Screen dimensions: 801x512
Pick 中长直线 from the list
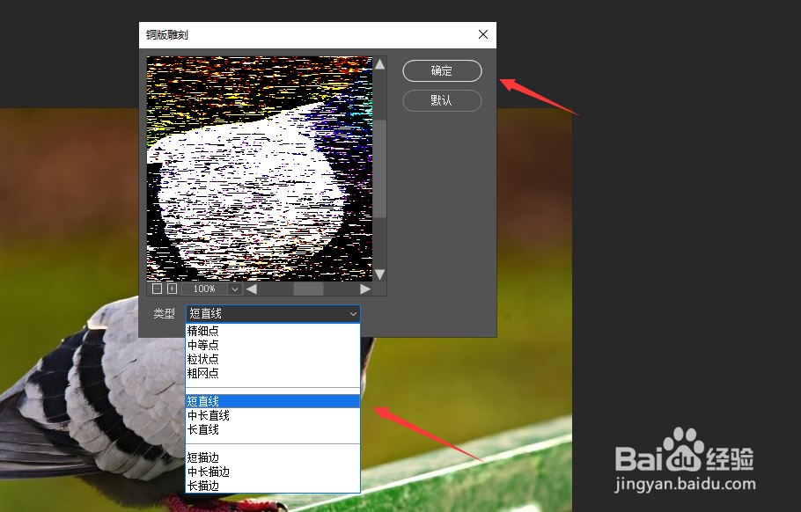point(273,415)
